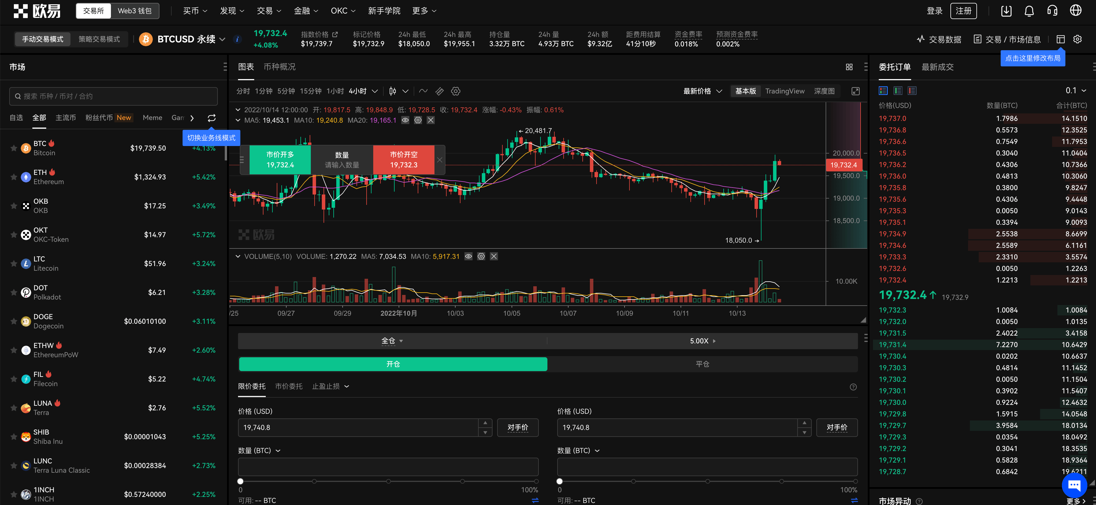Open MA indicator settings gear
The width and height of the screenshot is (1096, 505).
[x=418, y=120]
